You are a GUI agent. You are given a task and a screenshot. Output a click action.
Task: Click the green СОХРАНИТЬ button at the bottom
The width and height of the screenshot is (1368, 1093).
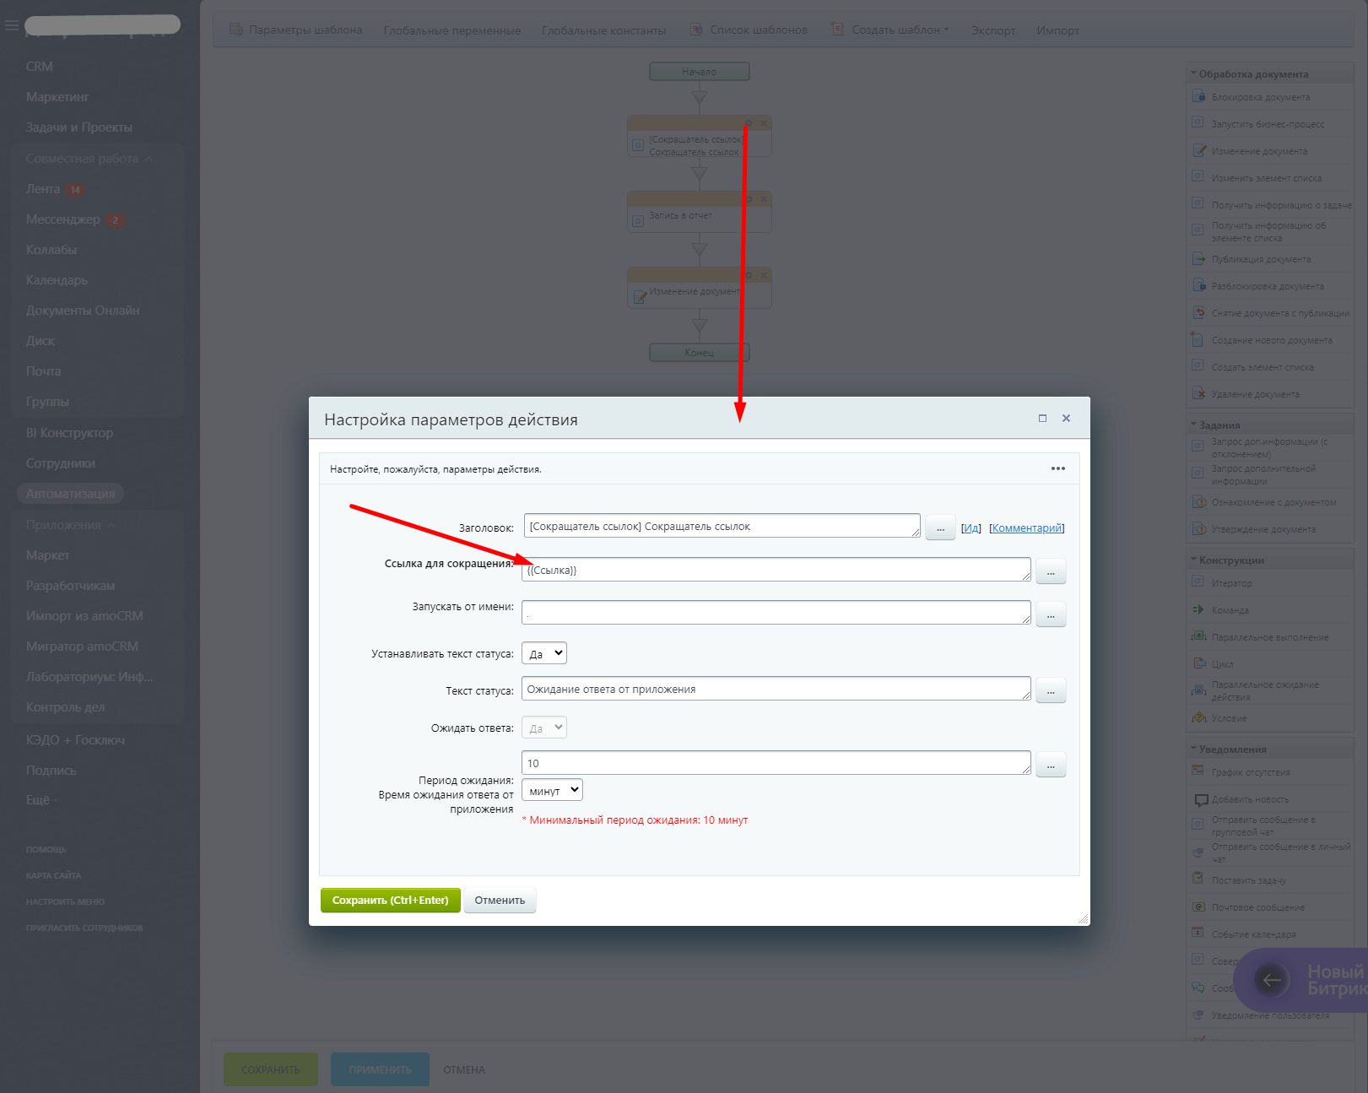(271, 1069)
